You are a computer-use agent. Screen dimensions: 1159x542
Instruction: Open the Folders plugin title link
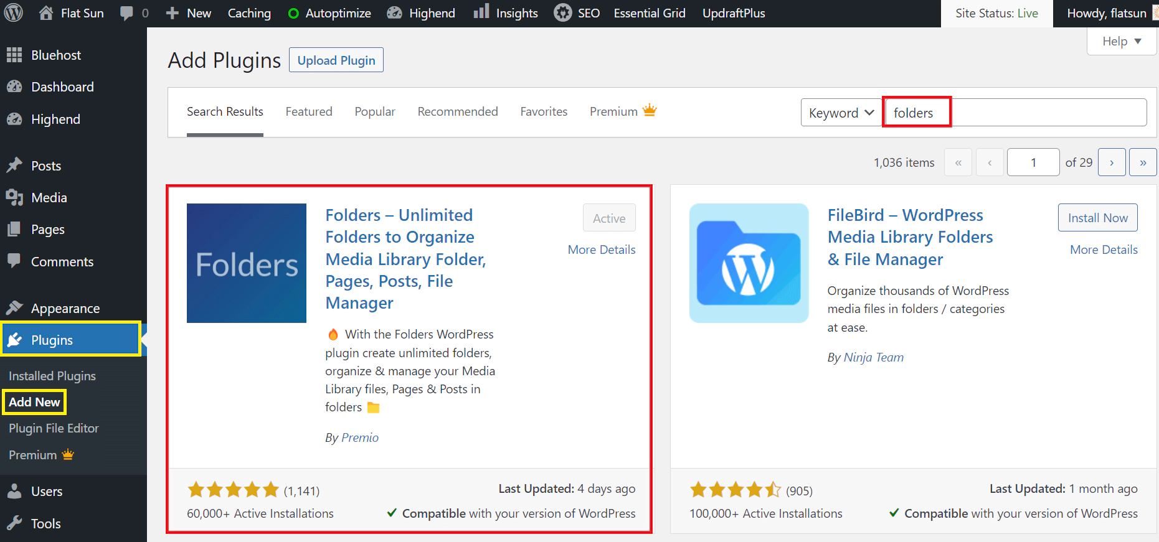[x=405, y=259]
